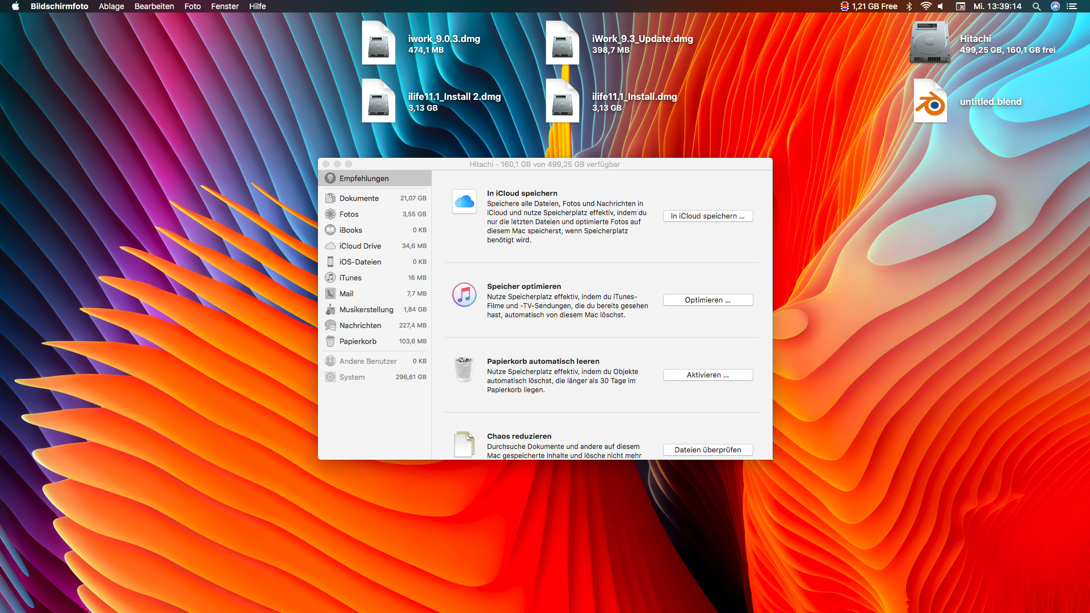This screenshot has width=1090, height=613.
Task: Select Musikerstellung in the sidebar
Action: tap(366, 309)
